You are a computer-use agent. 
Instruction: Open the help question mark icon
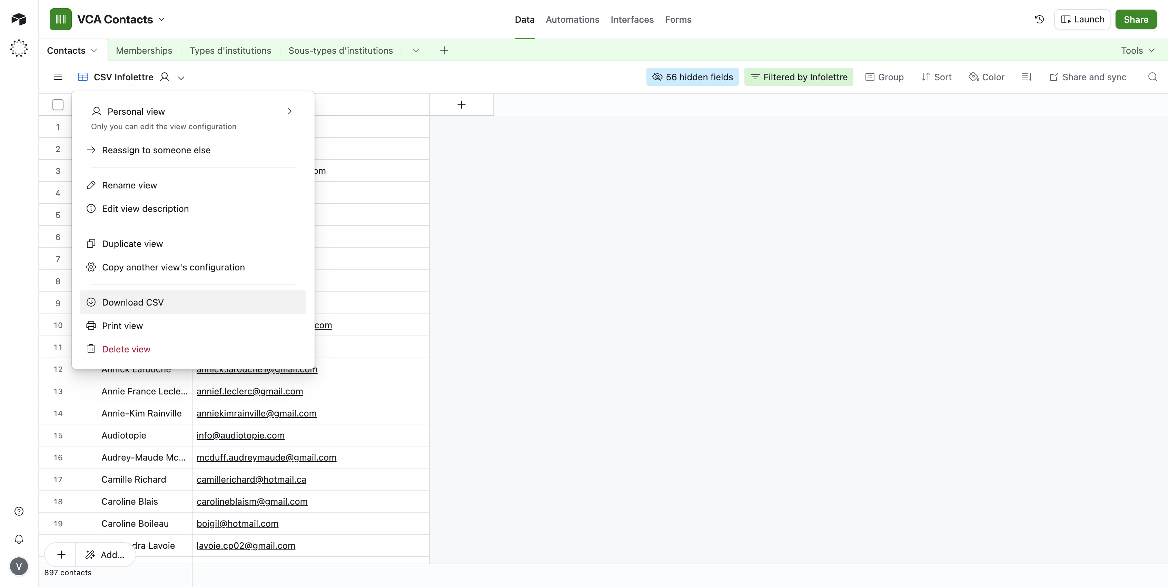coord(19,511)
